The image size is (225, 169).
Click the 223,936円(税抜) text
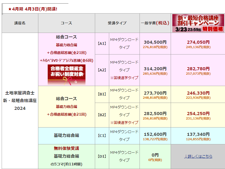198,98
